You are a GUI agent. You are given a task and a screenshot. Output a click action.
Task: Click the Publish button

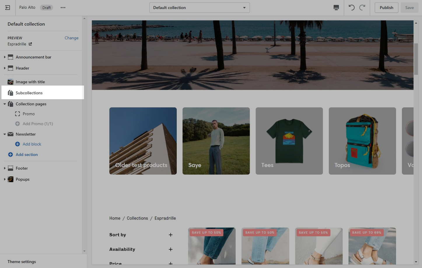click(x=386, y=8)
